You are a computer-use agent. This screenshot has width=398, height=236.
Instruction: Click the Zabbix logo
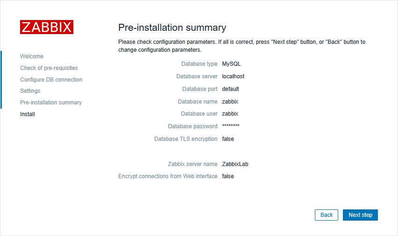tap(47, 27)
